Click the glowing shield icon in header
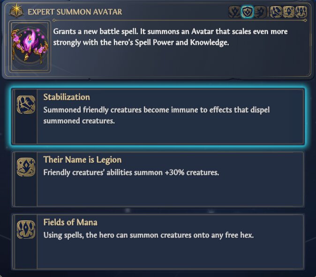 247,12
